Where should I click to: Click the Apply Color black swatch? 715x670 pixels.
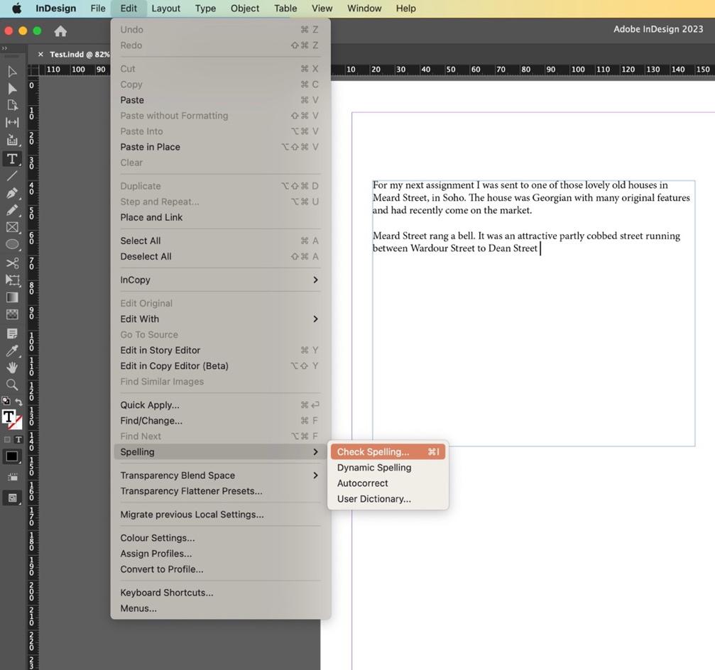click(11, 456)
